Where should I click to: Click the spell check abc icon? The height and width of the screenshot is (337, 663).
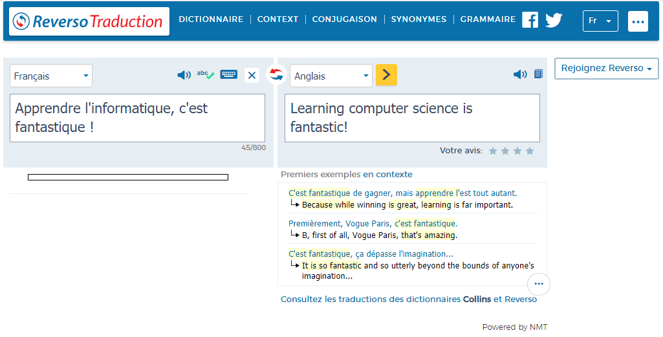(x=205, y=75)
